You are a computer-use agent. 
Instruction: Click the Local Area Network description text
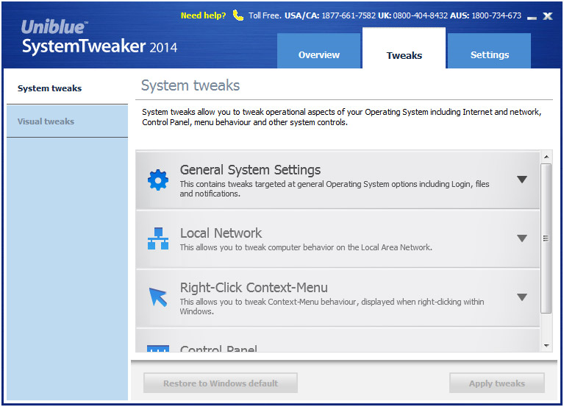(x=306, y=247)
